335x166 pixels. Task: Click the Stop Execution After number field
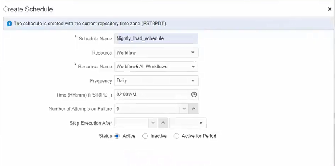coord(131,123)
